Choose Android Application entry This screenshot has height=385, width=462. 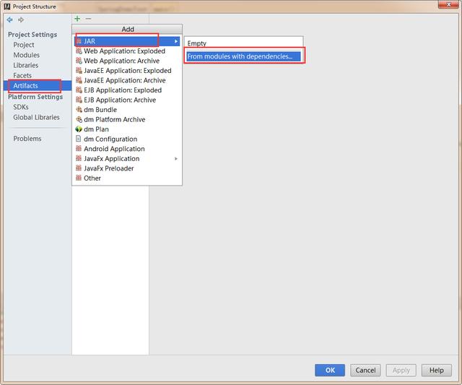click(x=127, y=149)
